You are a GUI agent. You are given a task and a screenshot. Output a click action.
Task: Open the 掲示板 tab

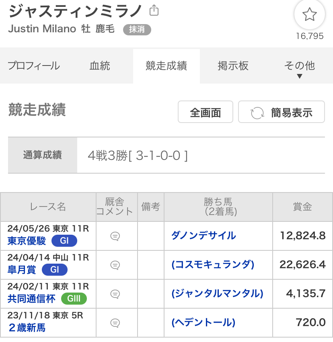pyautogui.click(x=233, y=66)
